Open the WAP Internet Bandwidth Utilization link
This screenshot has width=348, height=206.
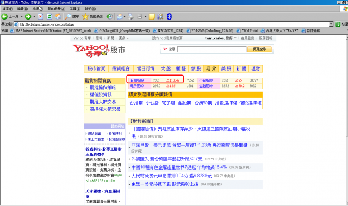(x=51, y=31)
